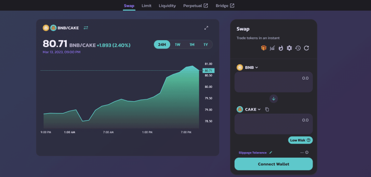Click the Connect Wallet button

pos(274,164)
